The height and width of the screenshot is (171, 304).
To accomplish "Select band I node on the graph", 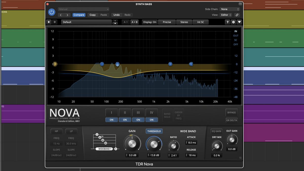I will [102, 64].
